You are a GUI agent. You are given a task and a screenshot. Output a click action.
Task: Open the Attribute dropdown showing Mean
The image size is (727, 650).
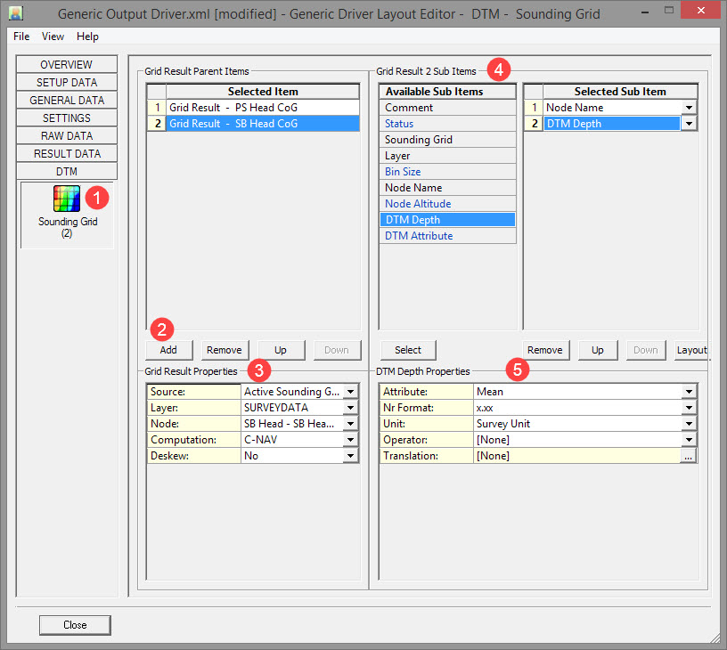click(x=689, y=392)
